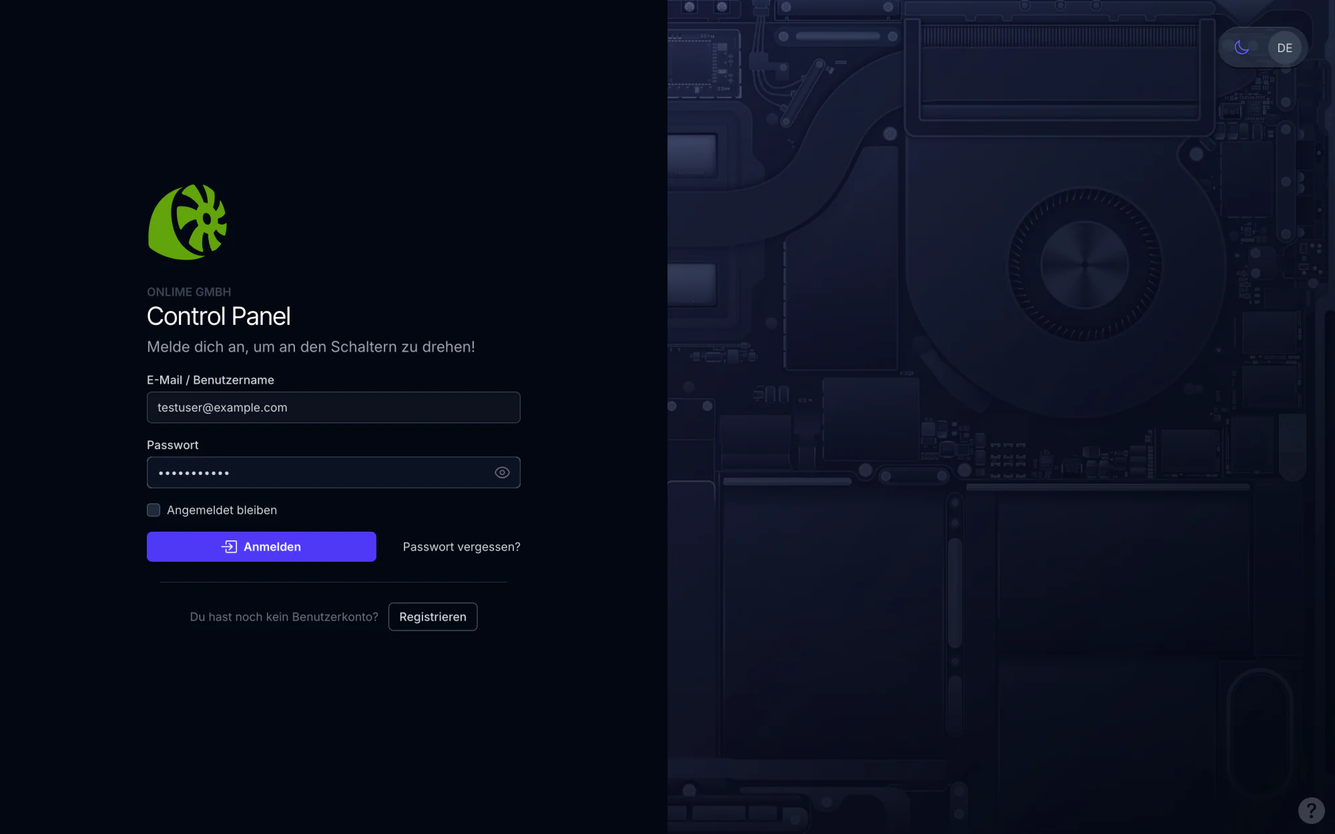Click the green Onlime fan logo
The width and height of the screenshot is (1335, 834).
click(188, 222)
